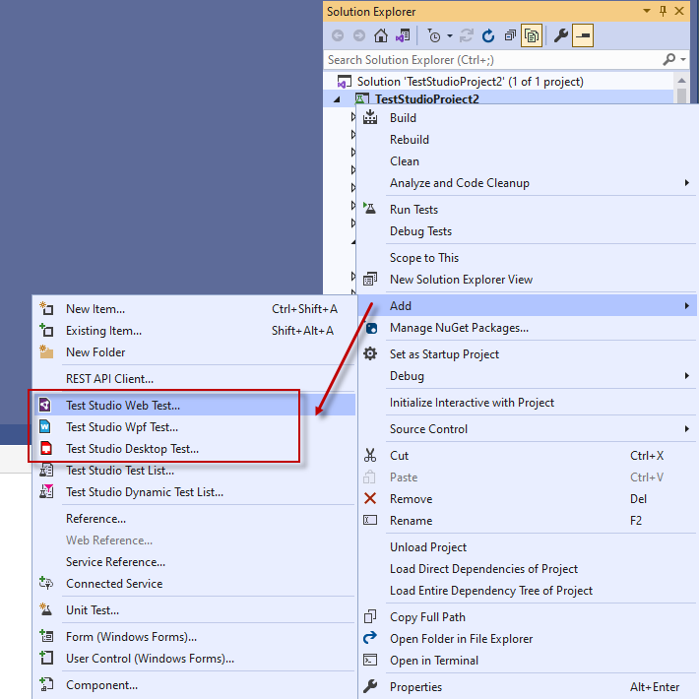The image size is (699, 699).
Task: Select Load Direct Dependencies of Project
Action: (x=527, y=569)
